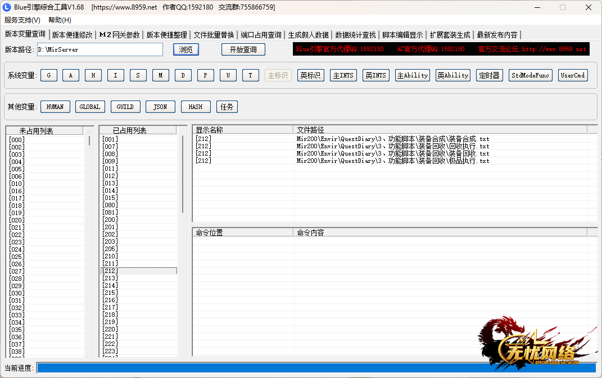This screenshot has height=378, width=602.
Task: Switch to the M2网关参数 tab
Action: coord(119,35)
